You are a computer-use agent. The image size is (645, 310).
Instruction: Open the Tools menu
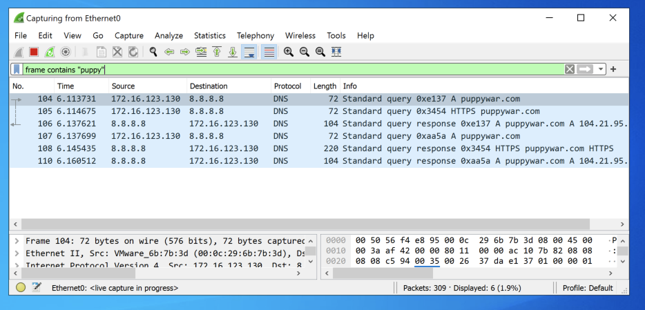click(x=336, y=36)
